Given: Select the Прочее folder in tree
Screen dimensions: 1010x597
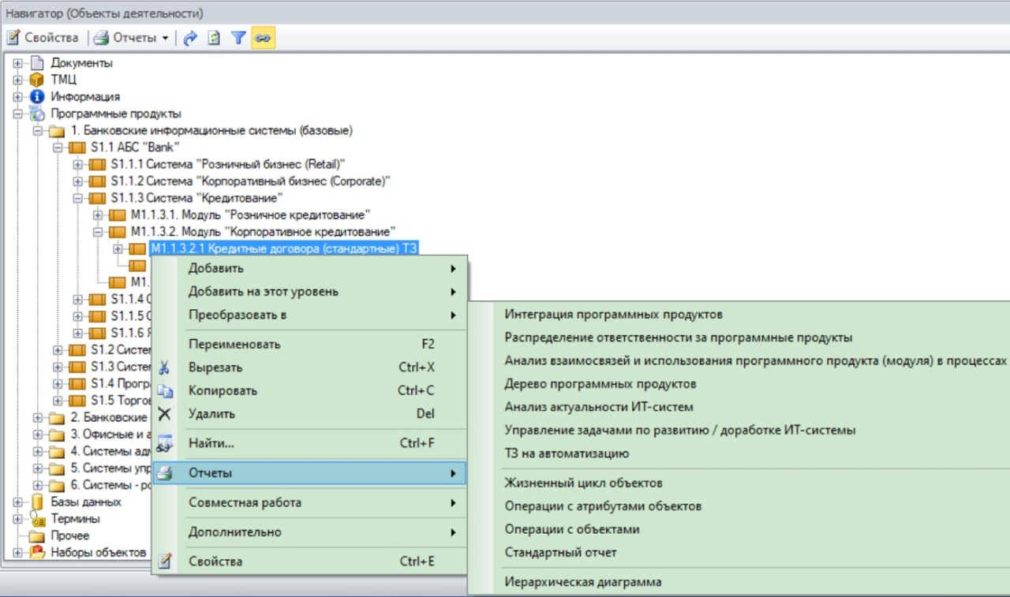Looking at the screenshot, I should point(70,535).
